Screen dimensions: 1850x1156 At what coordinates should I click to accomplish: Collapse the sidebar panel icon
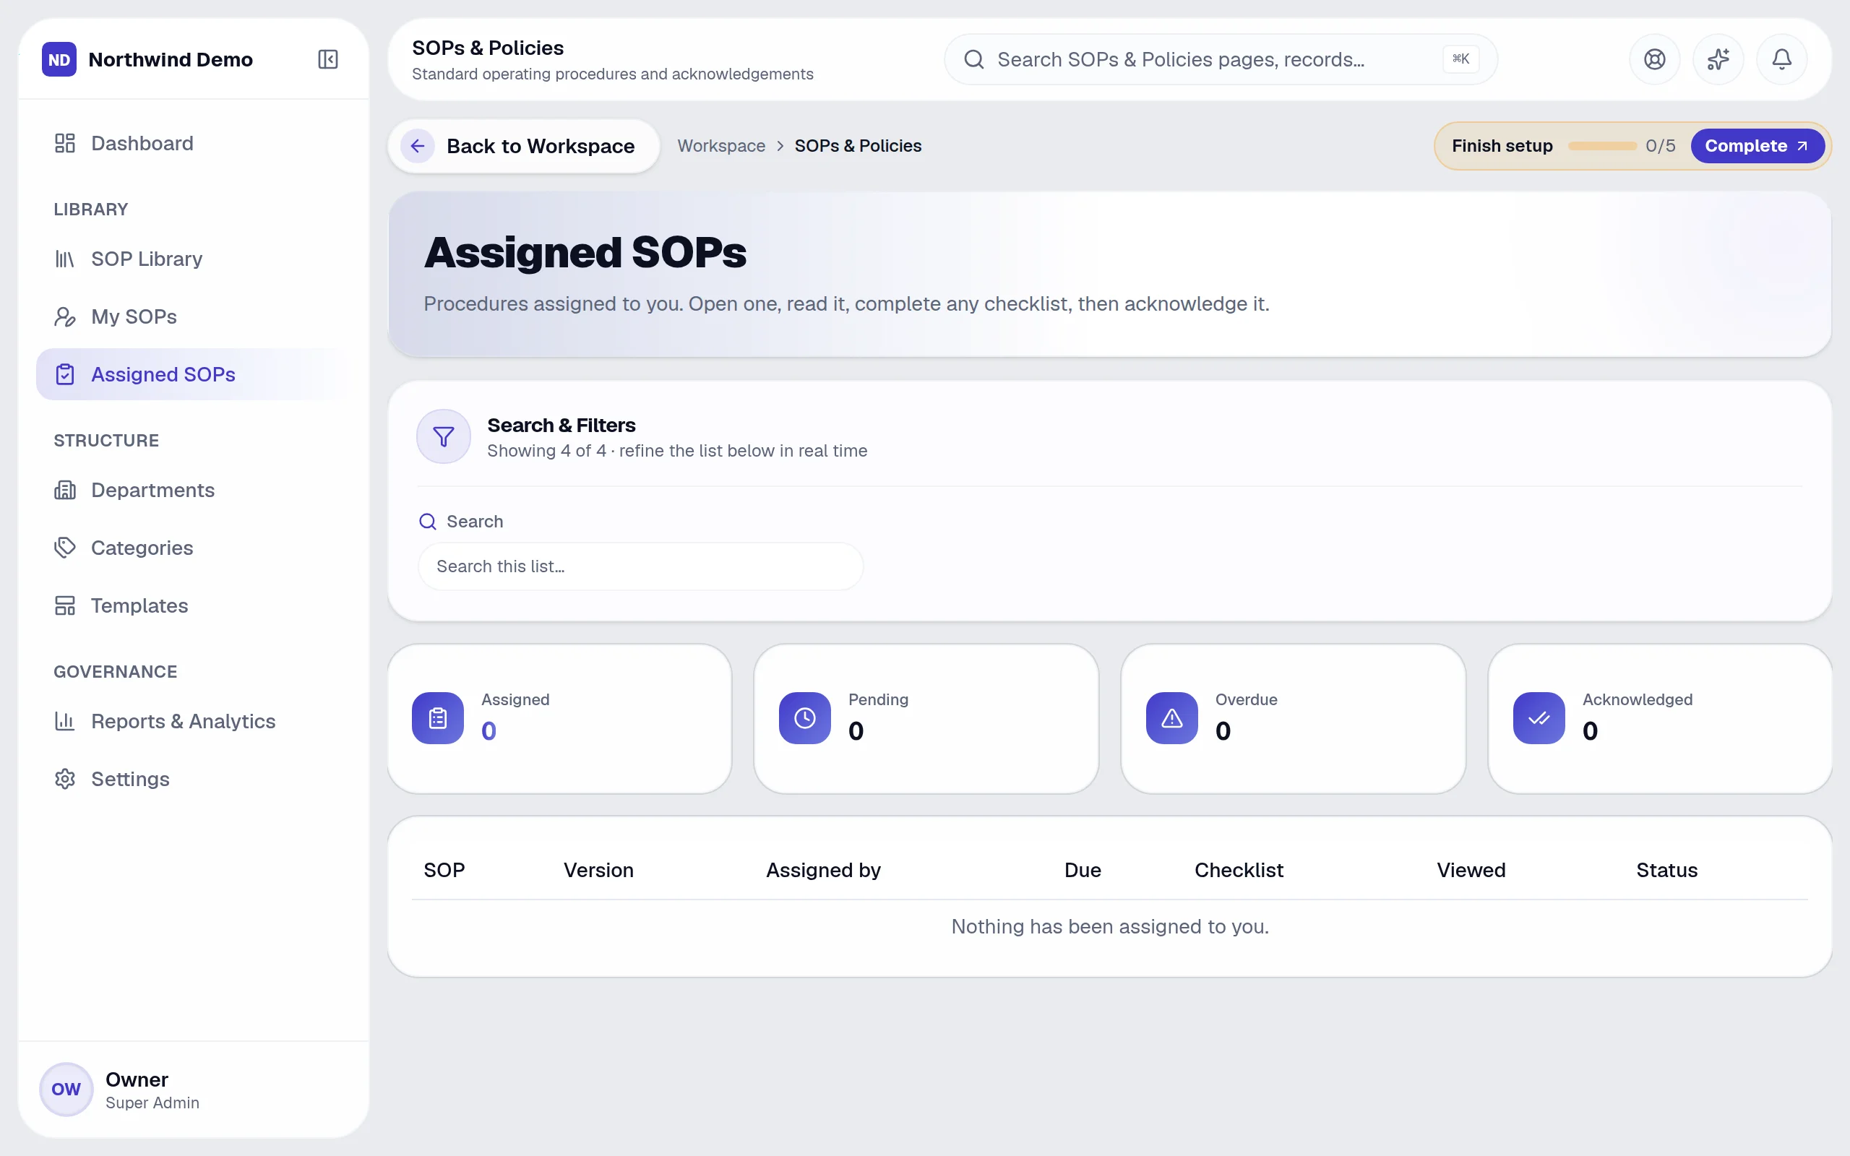tap(328, 60)
